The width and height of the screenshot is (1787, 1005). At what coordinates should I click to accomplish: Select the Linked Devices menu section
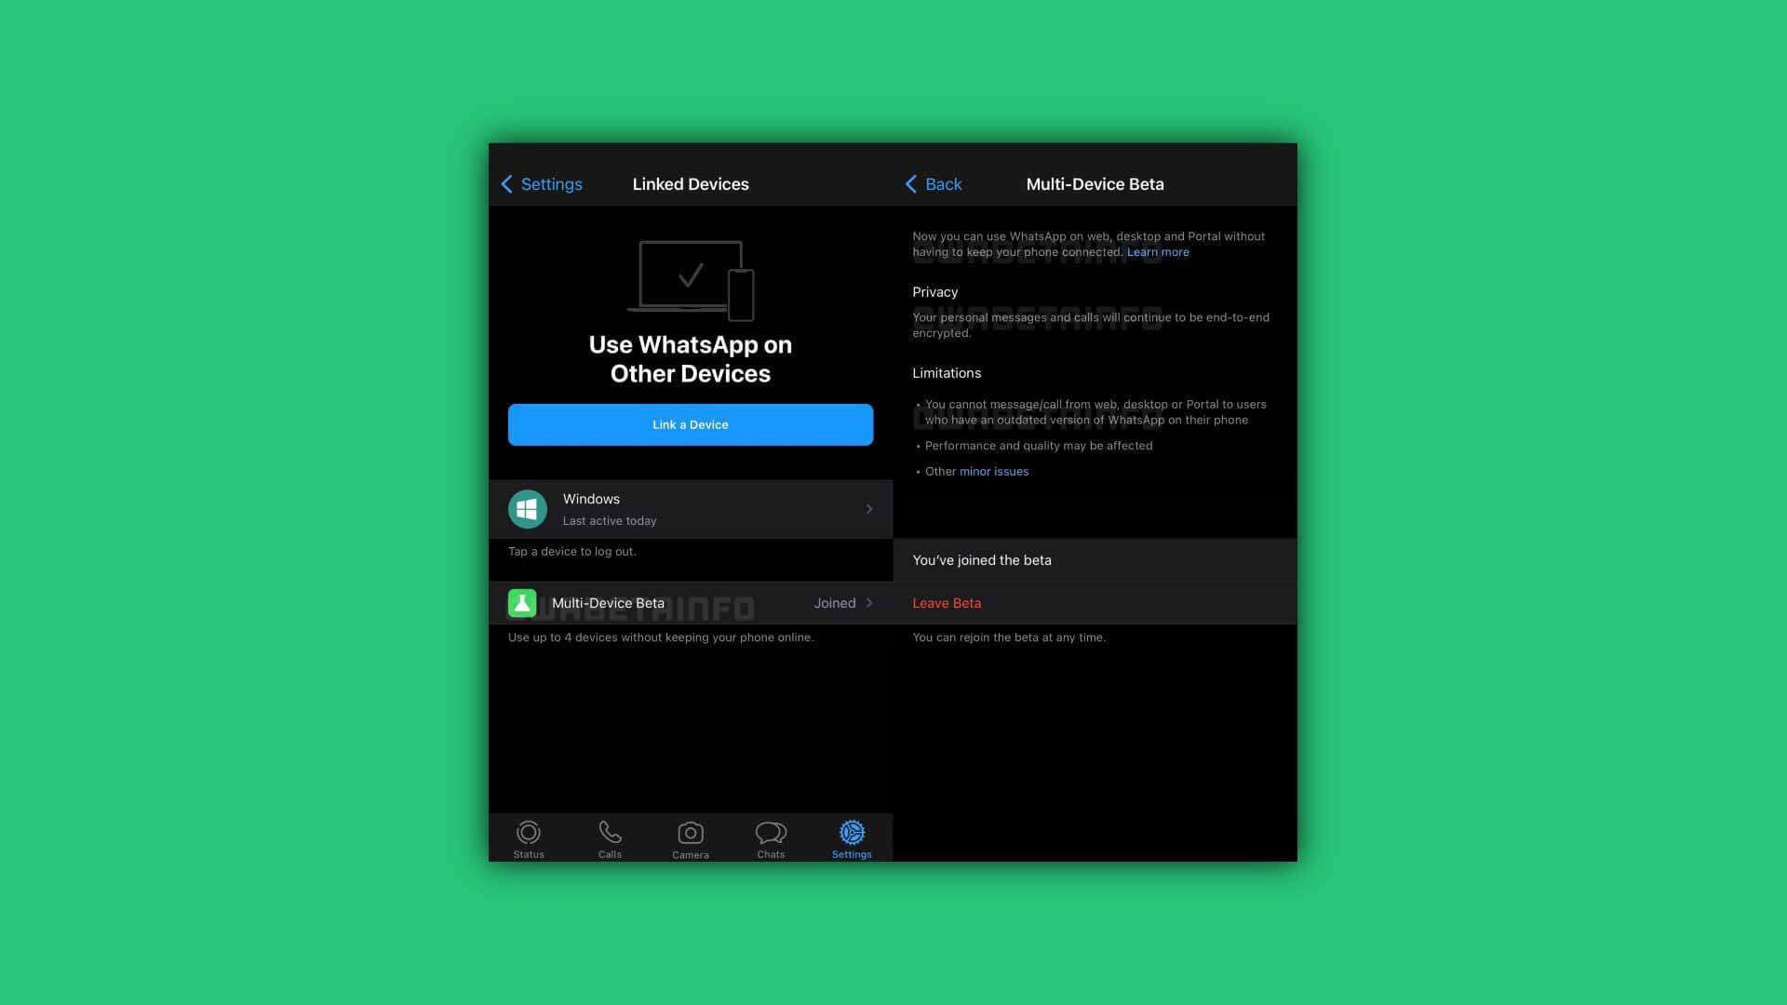click(691, 184)
